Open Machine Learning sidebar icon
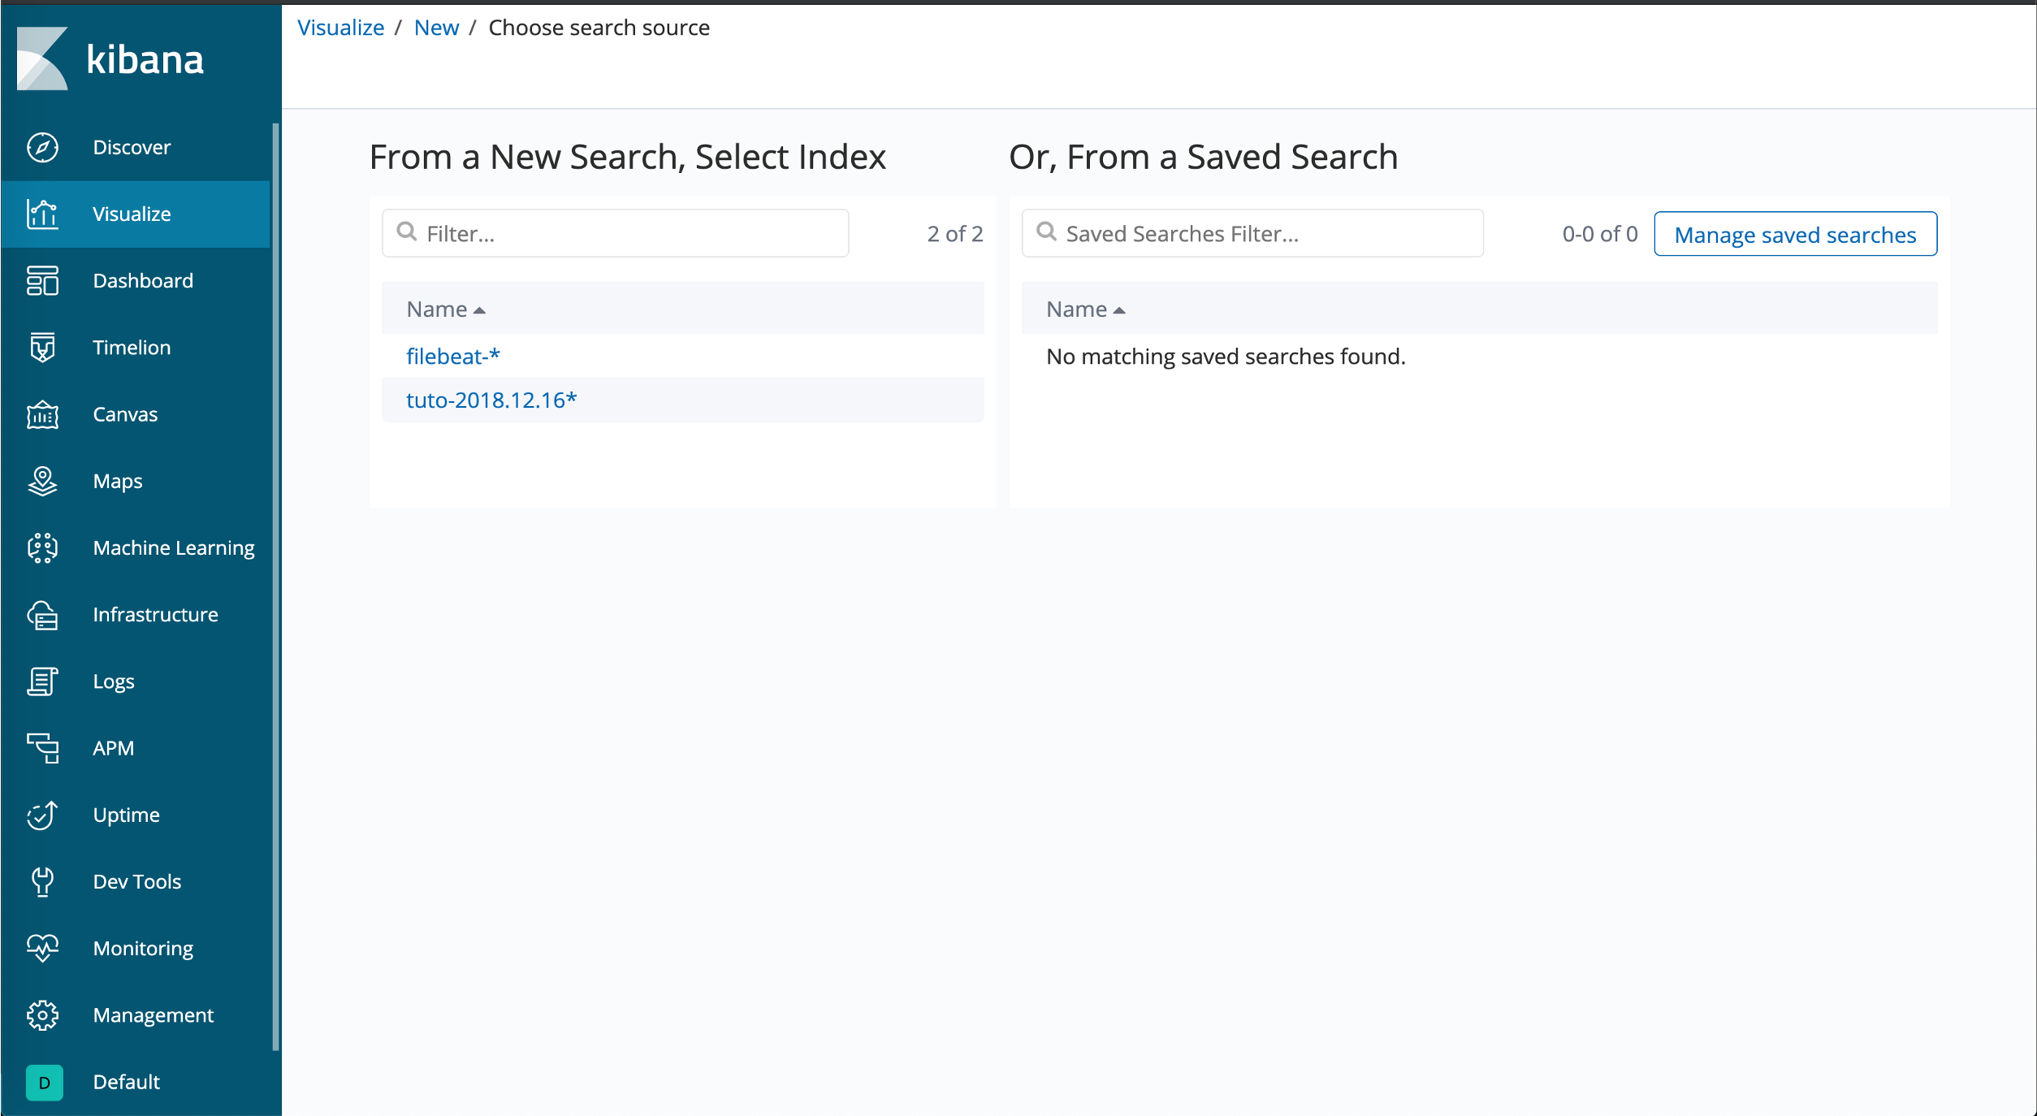The width and height of the screenshot is (2037, 1116). [x=42, y=547]
